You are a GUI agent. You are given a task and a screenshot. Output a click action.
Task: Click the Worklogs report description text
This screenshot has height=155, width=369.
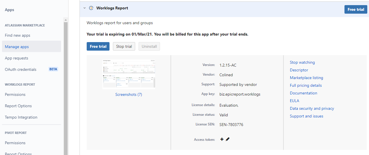120,23
